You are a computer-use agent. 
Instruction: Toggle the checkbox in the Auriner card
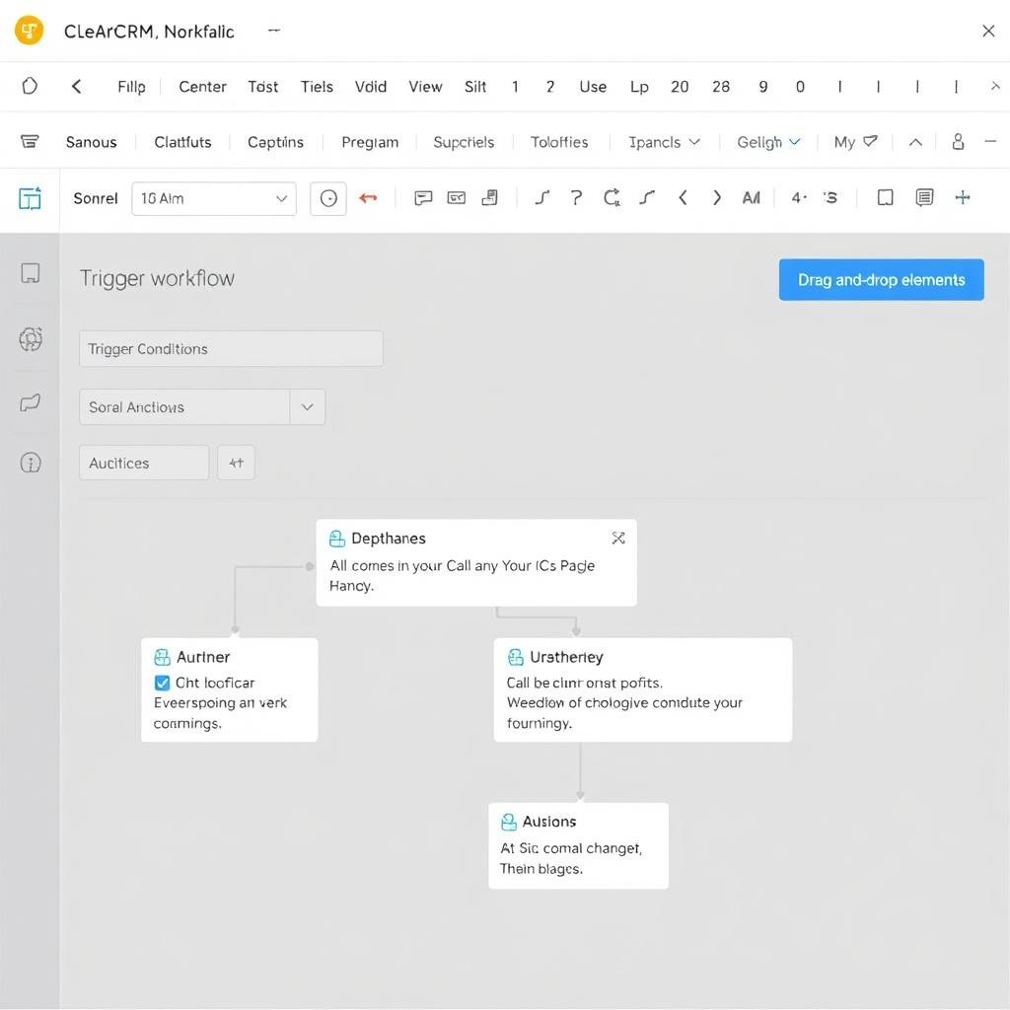point(162,682)
